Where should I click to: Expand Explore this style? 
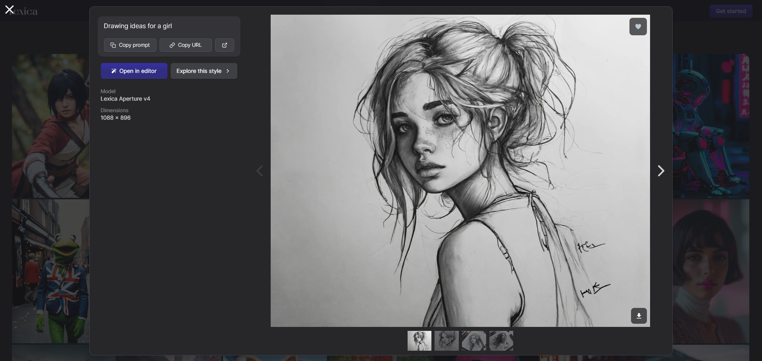point(204,71)
